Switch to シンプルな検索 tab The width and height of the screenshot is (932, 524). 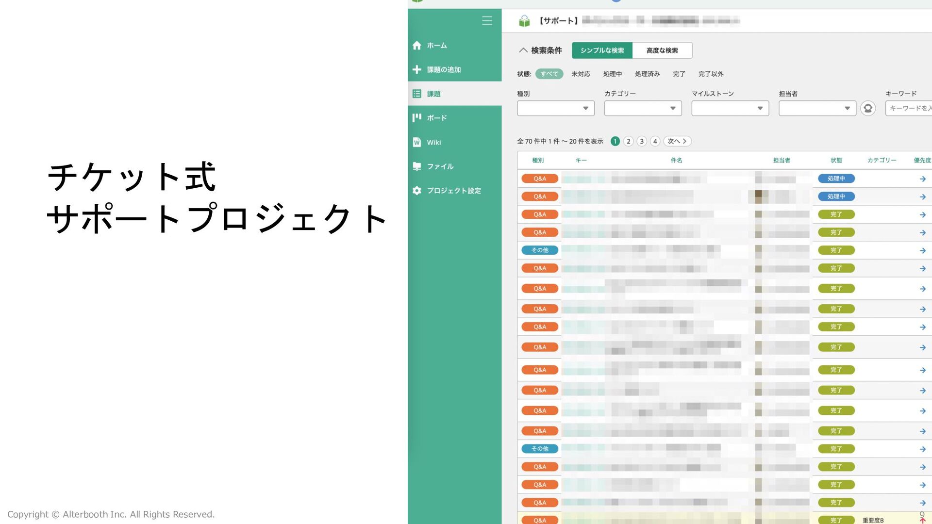point(602,50)
